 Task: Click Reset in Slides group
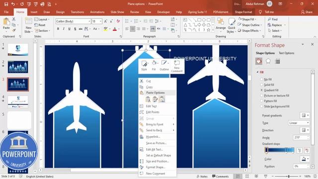coord(40,25)
